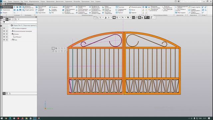
Task: Pin the Дерево структуры tree panel
Action: 36,17
